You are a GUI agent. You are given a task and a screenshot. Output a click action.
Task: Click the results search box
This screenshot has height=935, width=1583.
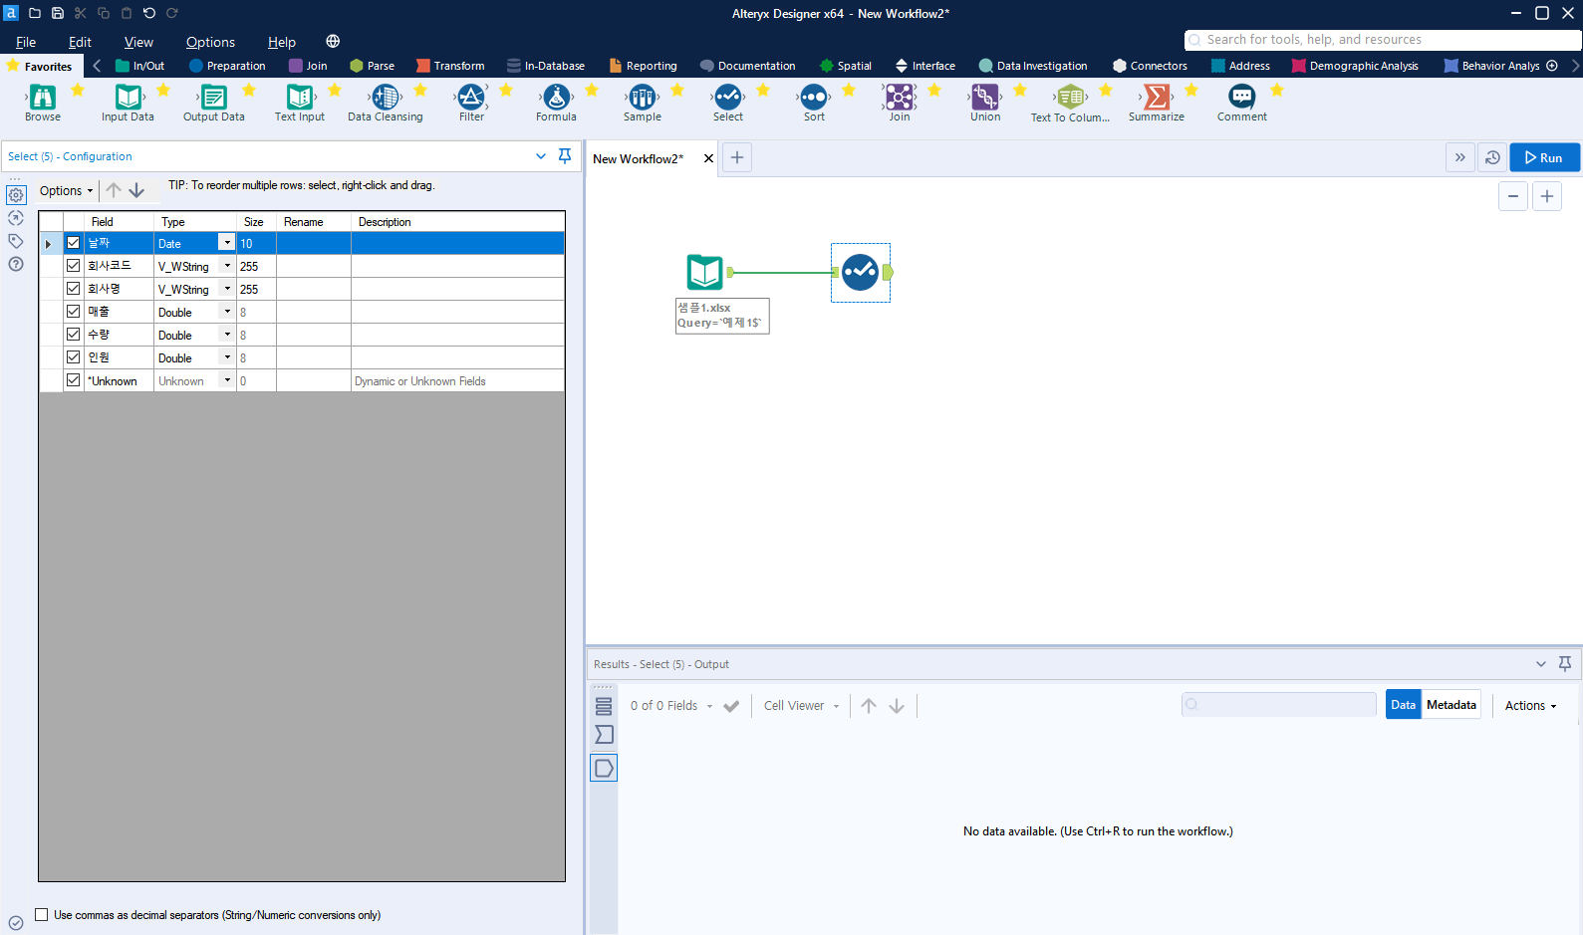tap(1278, 705)
